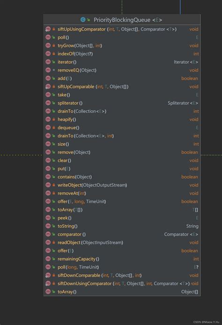
Task: Click the boolean return type of contains(Object)
Action: pyautogui.click(x=190, y=177)
